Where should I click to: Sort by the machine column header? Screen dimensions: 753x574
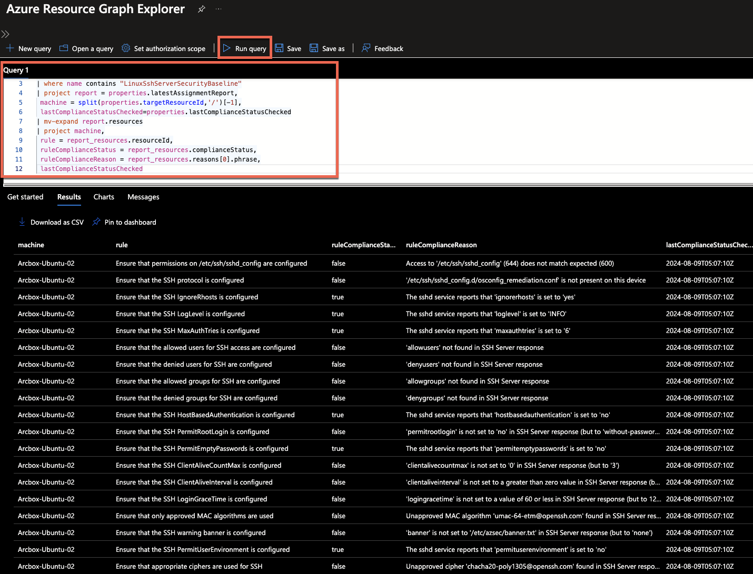point(31,245)
